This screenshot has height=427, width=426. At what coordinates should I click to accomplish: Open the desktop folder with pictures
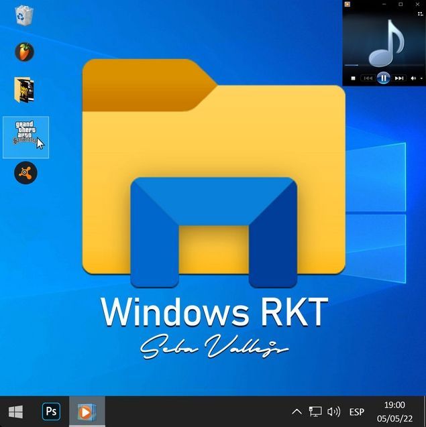pyautogui.click(x=25, y=88)
